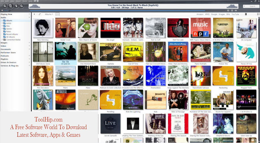Expand the Artists tree node
The image size is (260, 143).
point(2,23)
